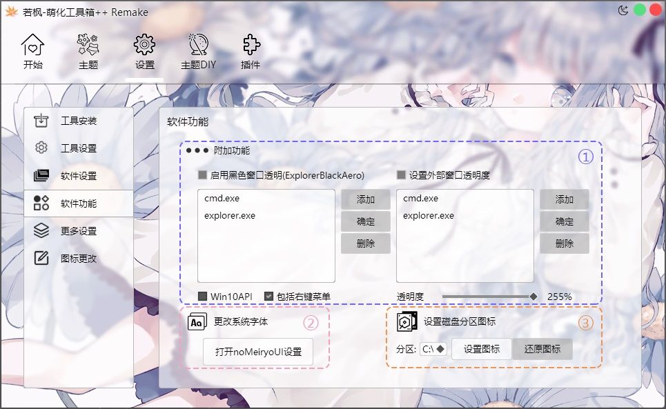Click 删除 for the external window list
The width and height of the screenshot is (666, 409).
pos(565,243)
